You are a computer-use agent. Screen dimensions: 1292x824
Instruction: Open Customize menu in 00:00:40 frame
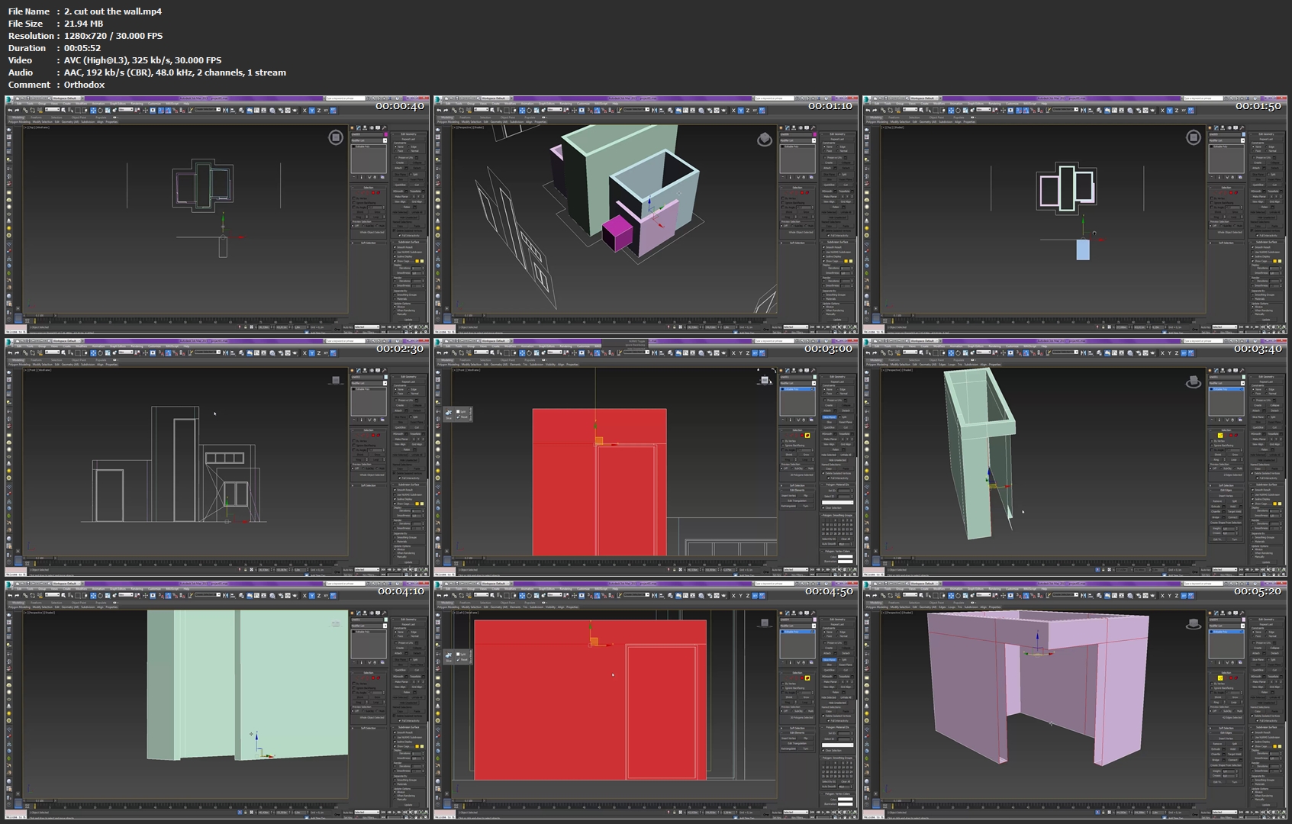coord(154,104)
